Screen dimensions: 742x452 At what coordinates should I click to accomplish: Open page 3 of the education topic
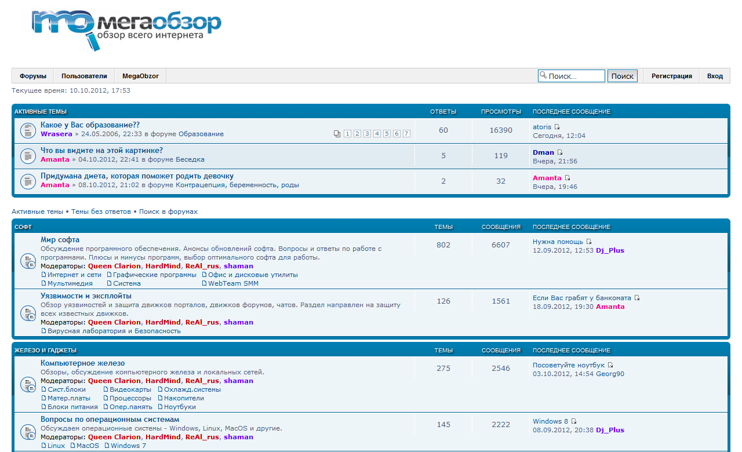(x=367, y=134)
